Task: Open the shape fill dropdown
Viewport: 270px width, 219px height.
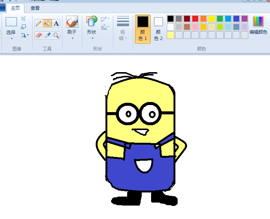Action: tap(105, 27)
